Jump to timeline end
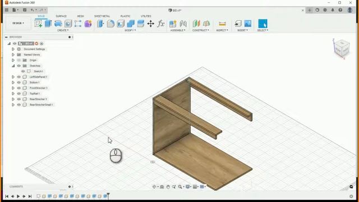Image resolution: width=359 pixels, height=202 pixels. click(30, 196)
